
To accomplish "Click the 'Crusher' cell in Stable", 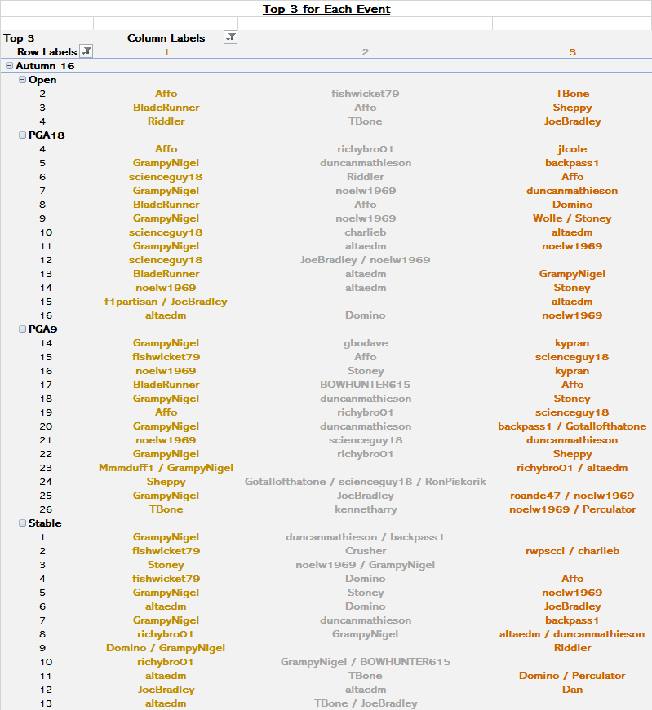I will click(x=366, y=551).
